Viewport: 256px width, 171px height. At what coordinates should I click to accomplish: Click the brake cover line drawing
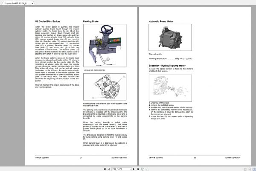(x=105, y=87)
